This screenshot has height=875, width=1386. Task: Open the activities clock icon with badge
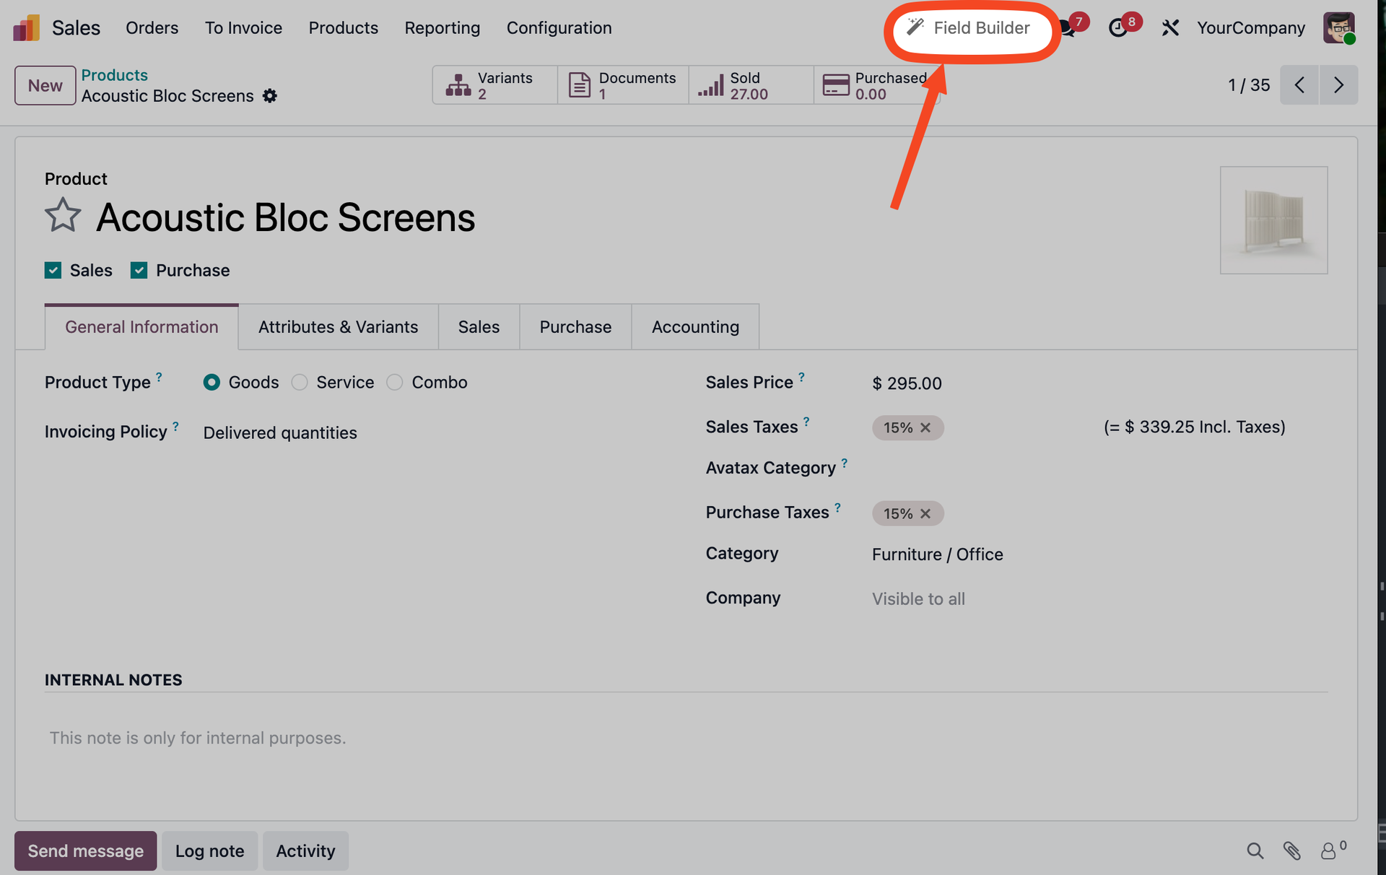pyautogui.click(x=1118, y=27)
